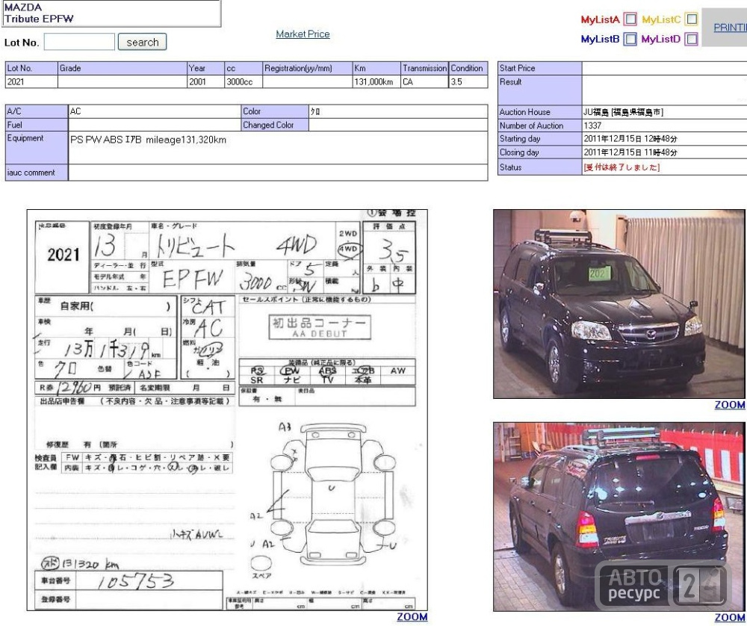
Task: Open the front view car photo
Action: [619, 304]
